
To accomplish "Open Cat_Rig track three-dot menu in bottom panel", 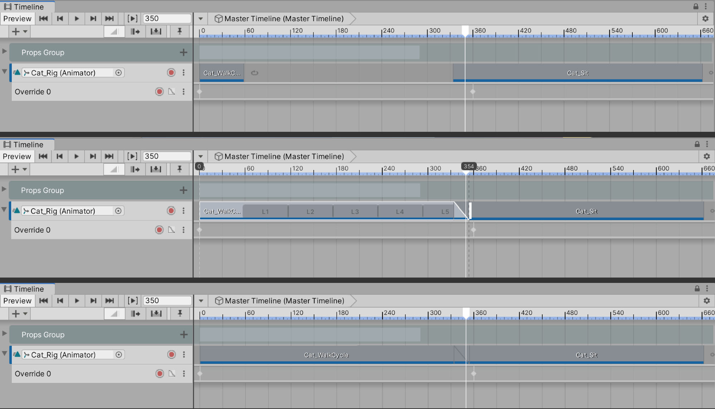I will (184, 355).
